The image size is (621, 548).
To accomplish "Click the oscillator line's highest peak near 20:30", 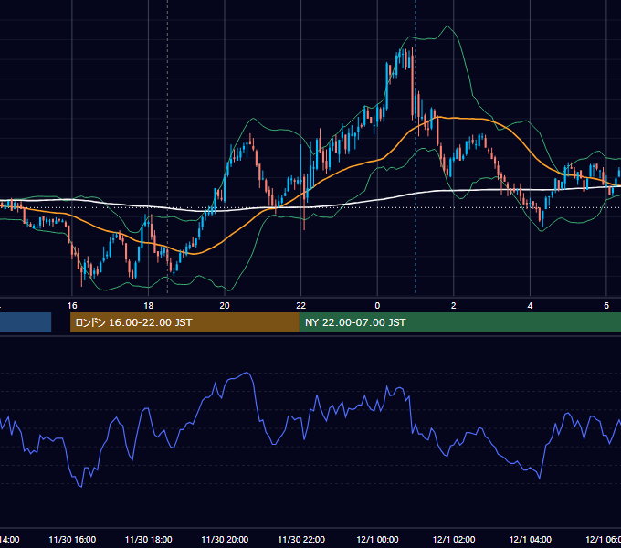I will pyautogui.click(x=247, y=373).
